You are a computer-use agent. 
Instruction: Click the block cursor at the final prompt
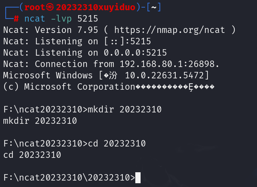tap(138, 178)
